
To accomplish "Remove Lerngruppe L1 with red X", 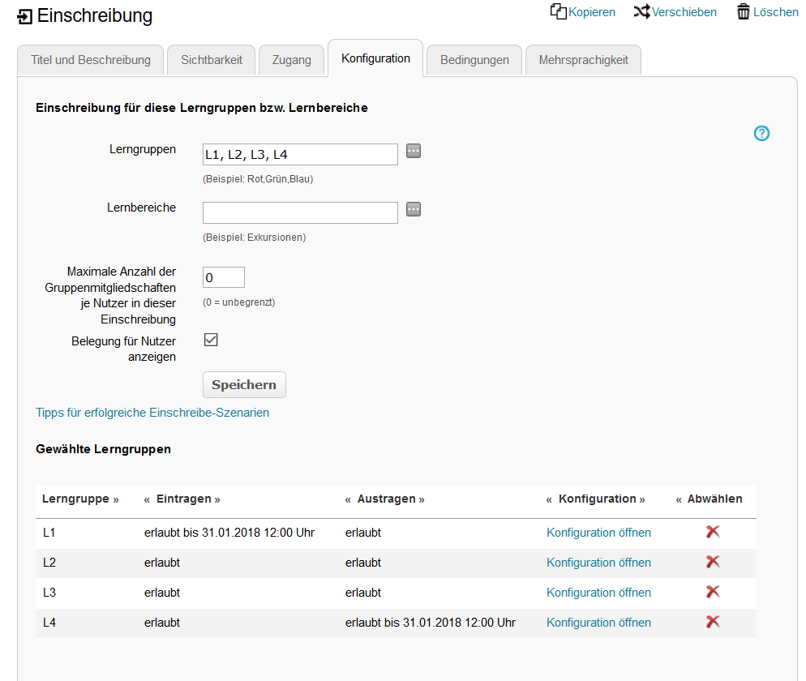I will pos(713,532).
